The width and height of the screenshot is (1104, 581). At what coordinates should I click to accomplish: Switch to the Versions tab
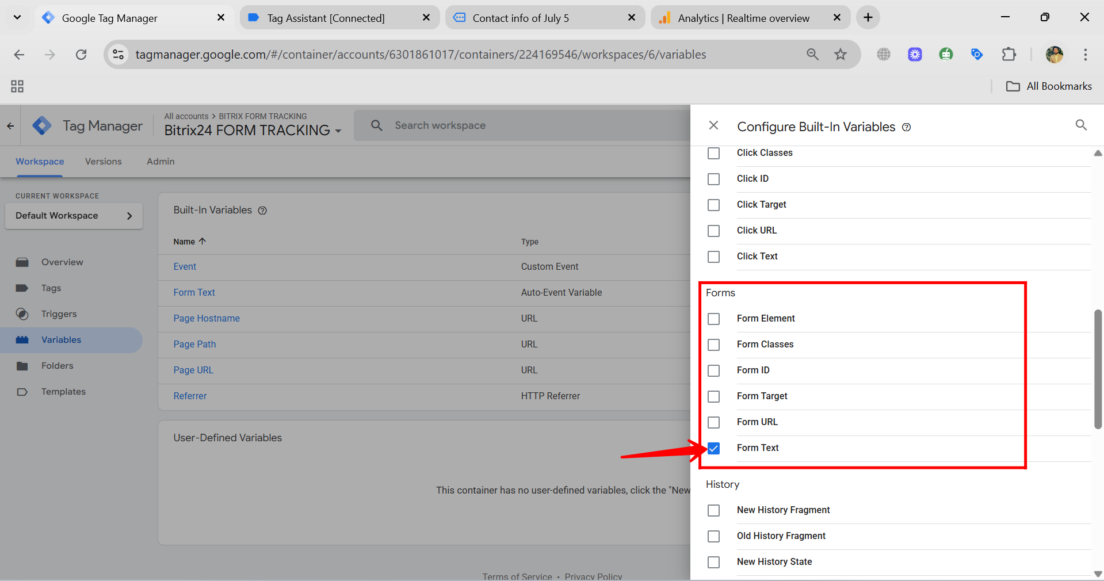(x=104, y=162)
